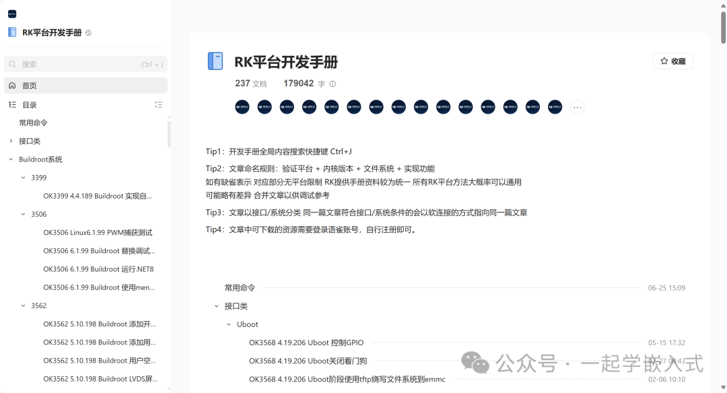Expand the 接口类 folder in sidebar
Image resolution: width=727 pixels, height=393 pixels.
[x=11, y=141]
